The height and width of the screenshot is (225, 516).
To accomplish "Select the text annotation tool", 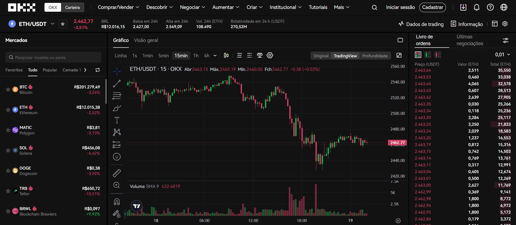I will (117, 120).
